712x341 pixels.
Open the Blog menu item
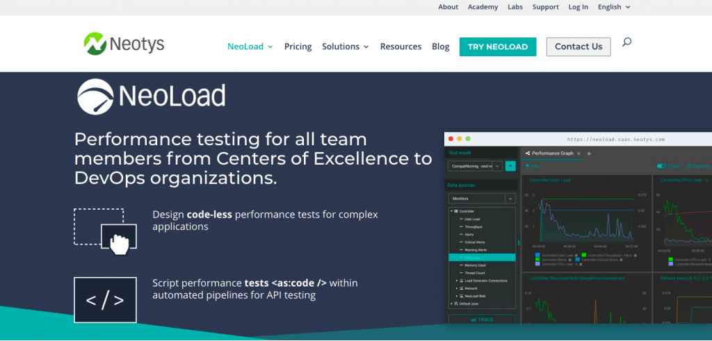pyautogui.click(x=440, y=47)
